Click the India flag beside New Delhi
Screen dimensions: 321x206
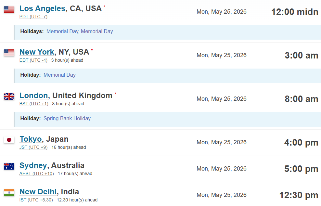point(9,192)
